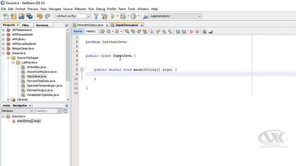Toggle Bookmark on current line
The width and height of the screenshot is (296, 166).
170,31
